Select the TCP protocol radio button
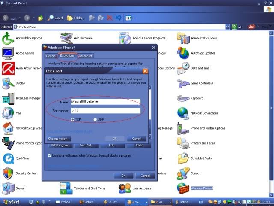 73,119
